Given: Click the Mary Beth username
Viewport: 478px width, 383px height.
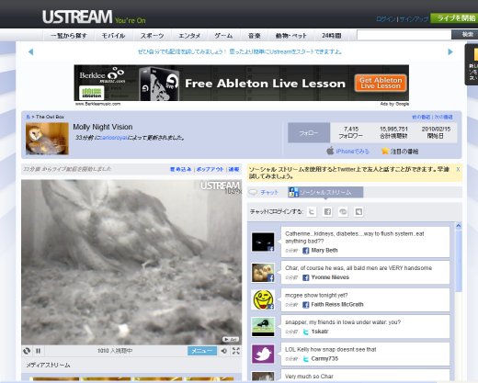Looking at the screenshot, I should tap(324, 250).
